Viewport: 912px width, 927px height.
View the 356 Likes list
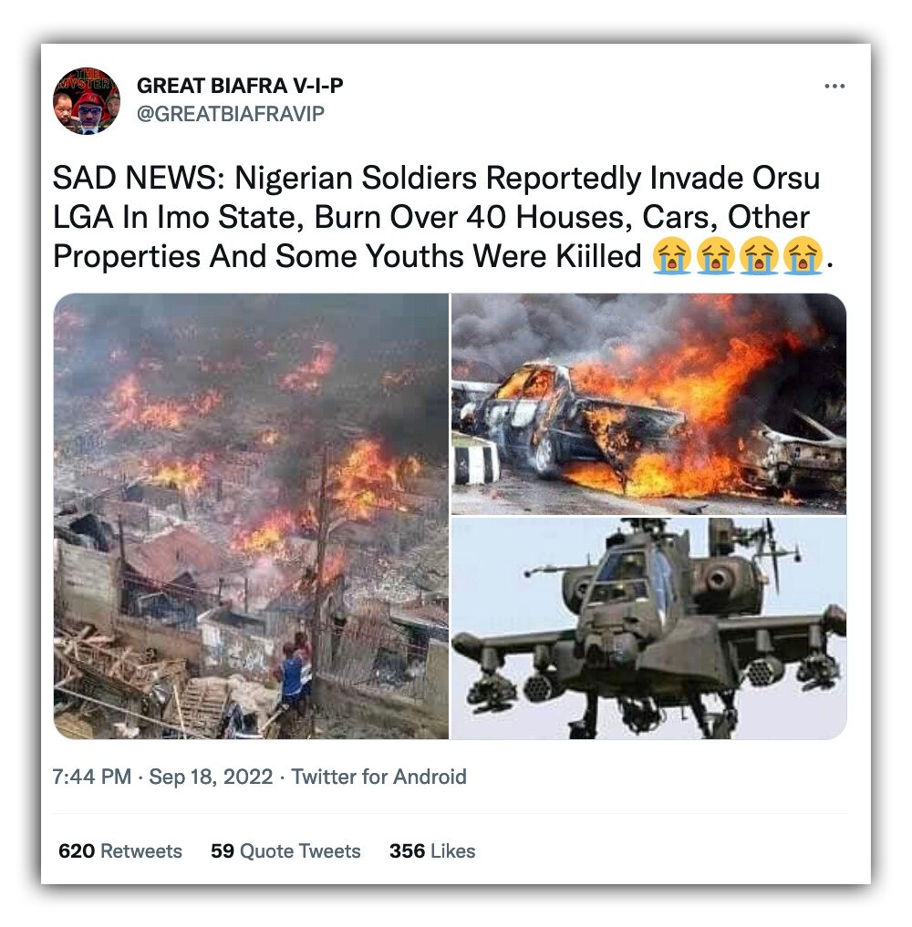tap(432, 850)
